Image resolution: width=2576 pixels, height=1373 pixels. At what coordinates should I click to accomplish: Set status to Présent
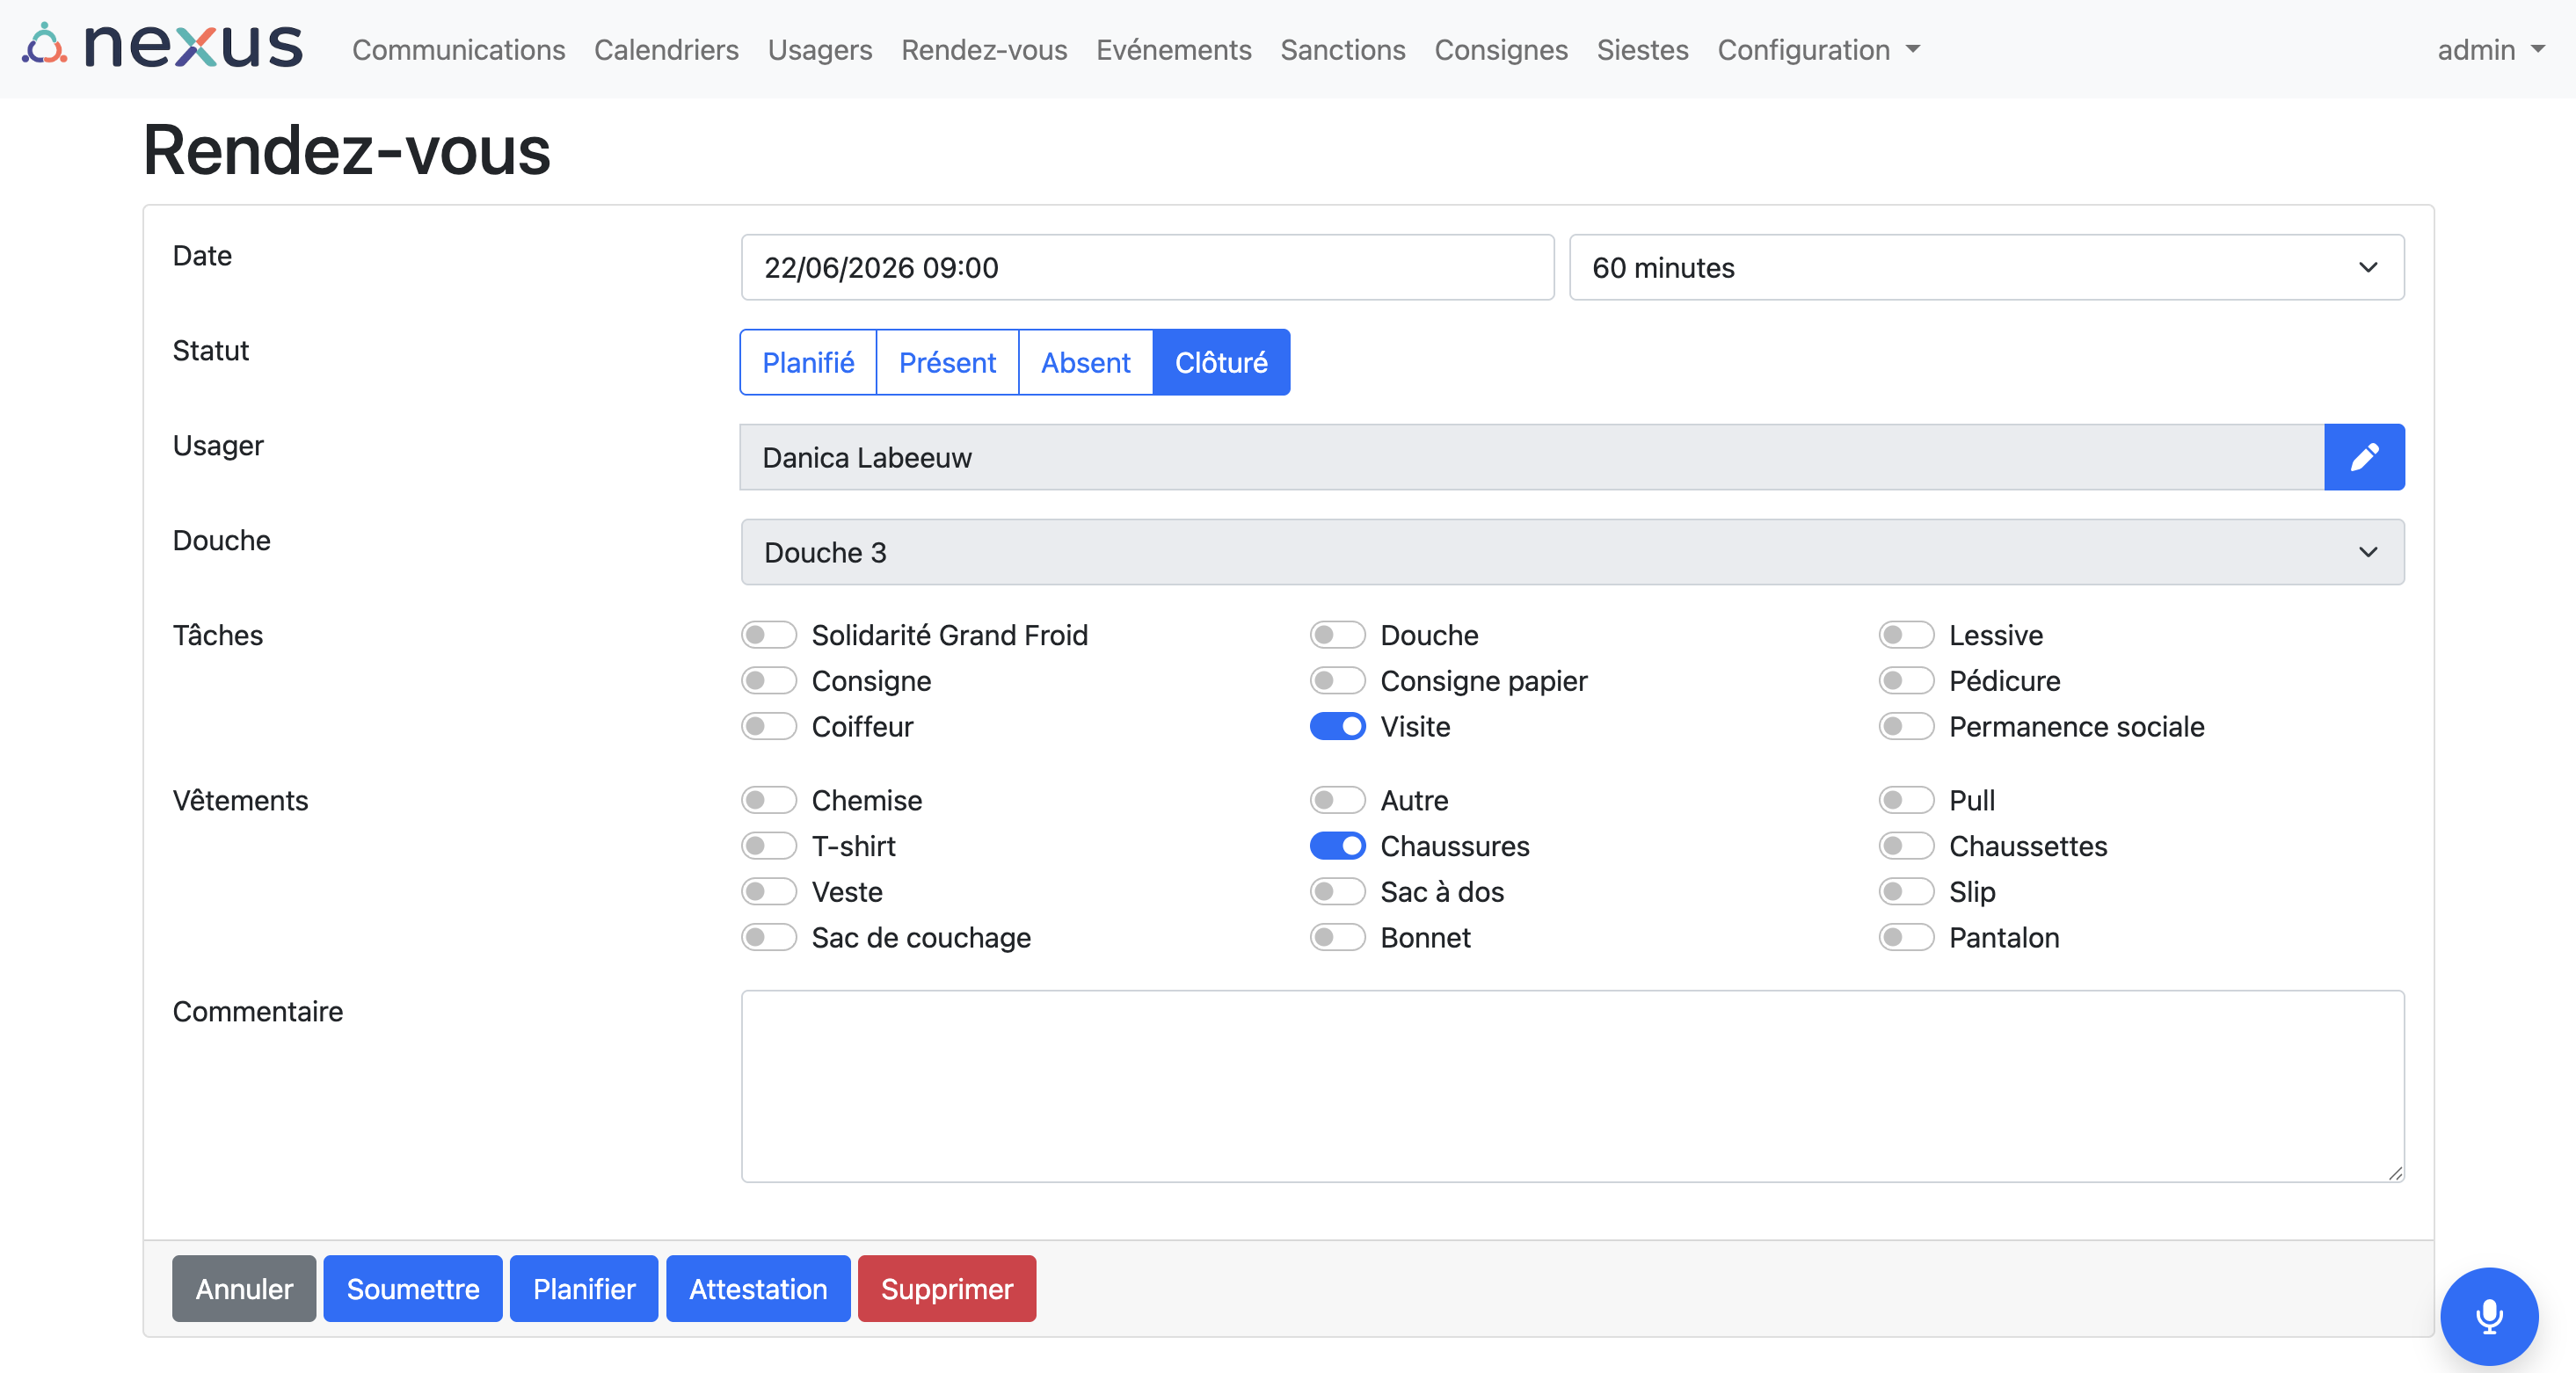click(947, 362)
